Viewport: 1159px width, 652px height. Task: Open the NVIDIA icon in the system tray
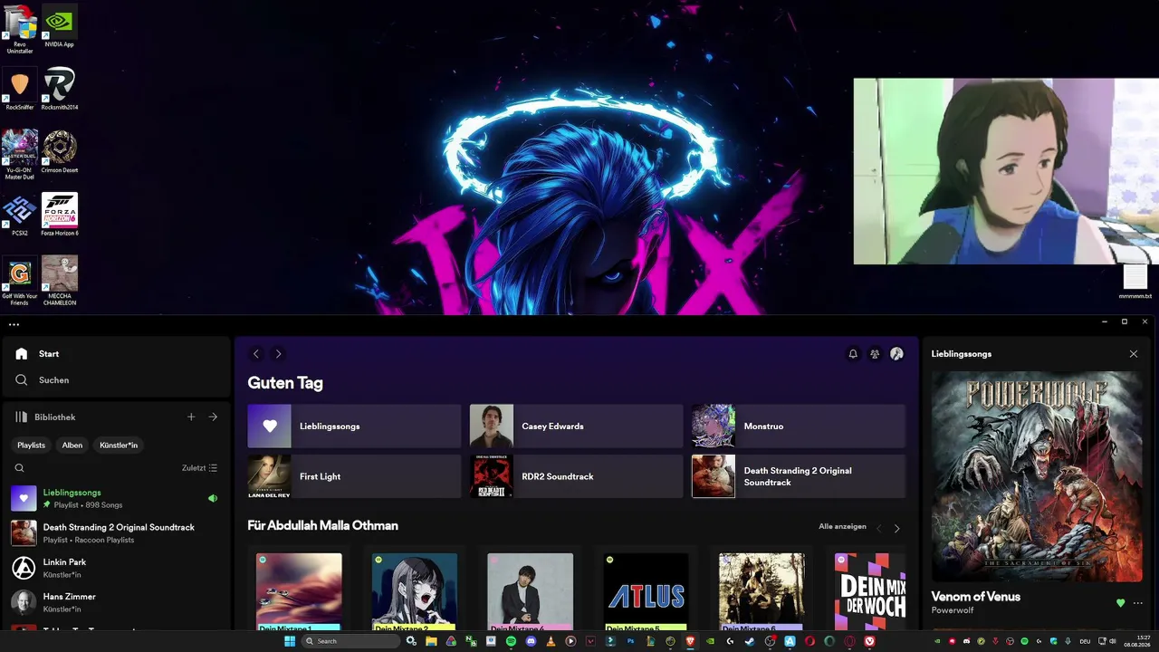937,641
